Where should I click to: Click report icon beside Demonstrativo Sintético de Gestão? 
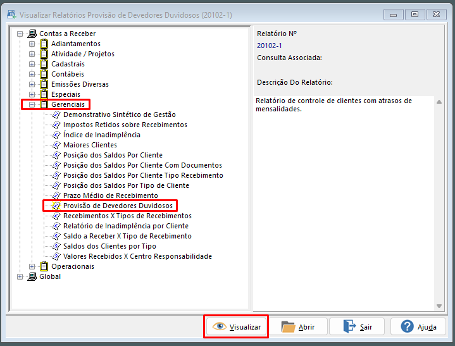coord(56,115)
